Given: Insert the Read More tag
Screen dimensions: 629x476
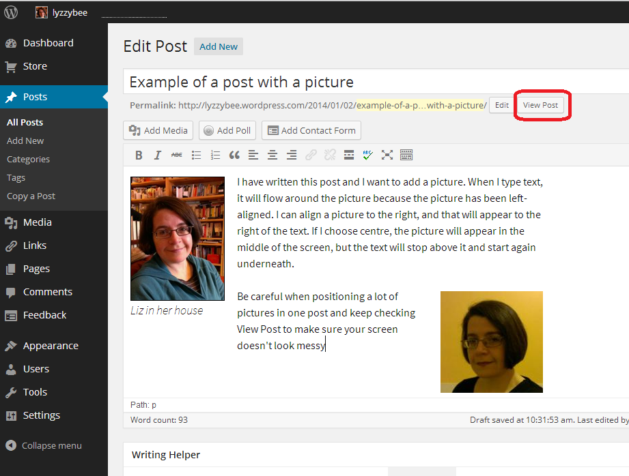Looking at the screenshot, I should point(349,155).
